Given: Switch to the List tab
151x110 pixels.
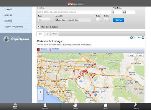Looking at the screenshot, I should [x=47, y=34].
